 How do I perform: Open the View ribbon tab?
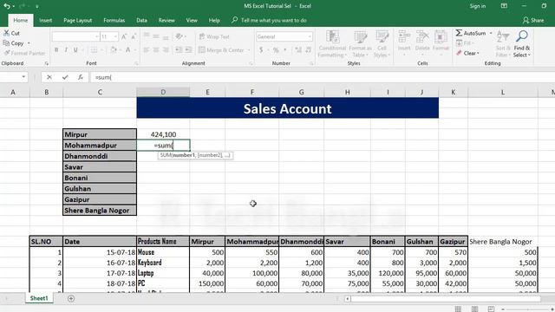pos(192,21)
